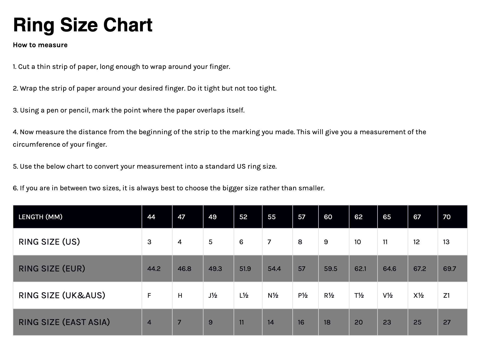The image size is (479, 349).
Task: Select the UK size J½ cell
Action: [x=219, y=295]
